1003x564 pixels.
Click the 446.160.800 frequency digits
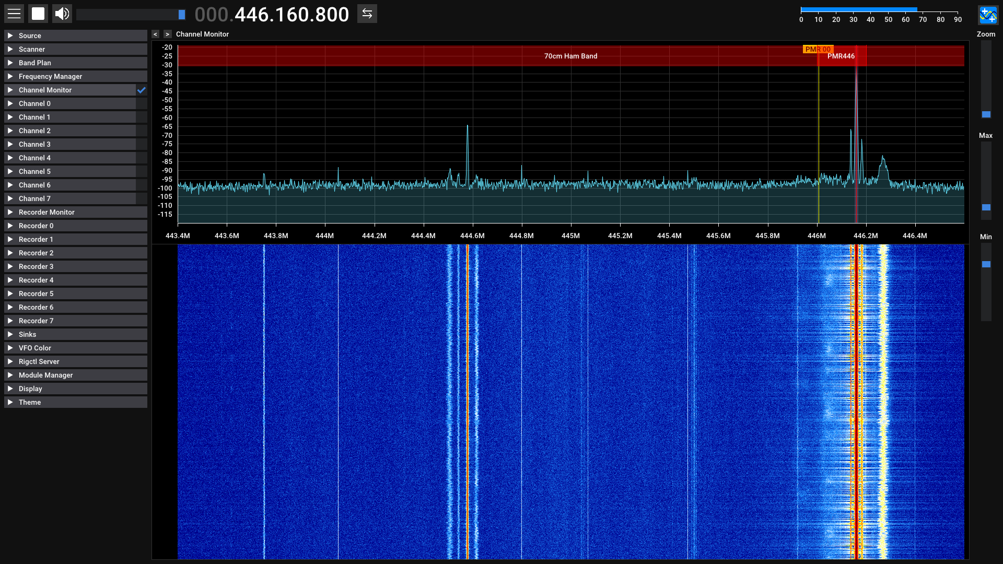pos(291,15)
